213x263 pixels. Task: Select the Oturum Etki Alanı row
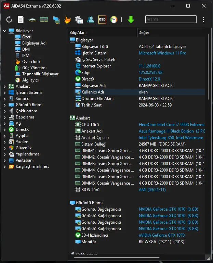coord(140,99)
